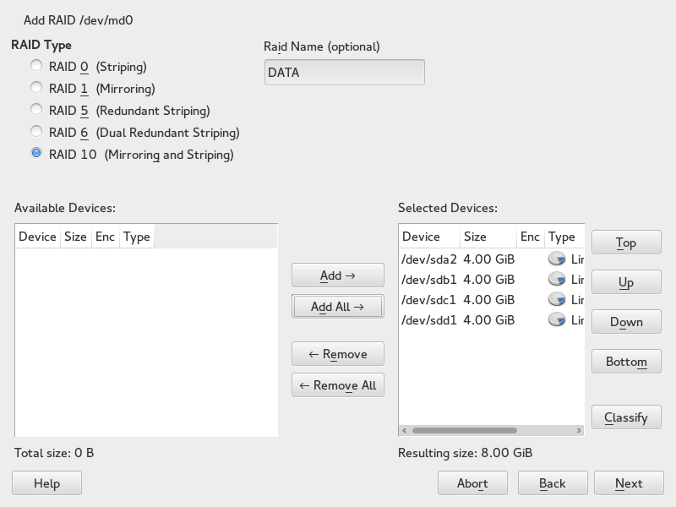The height and width of the screenshot is (507, 676).
Task: Click the disk icon for /dev/sda2
Action: (557, 259)
